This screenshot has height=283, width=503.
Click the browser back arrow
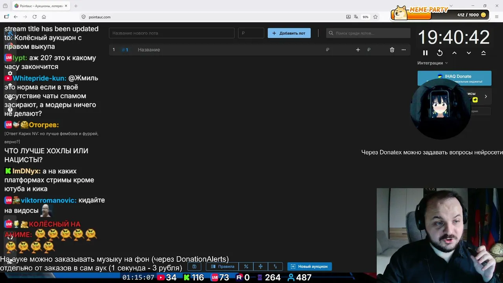tap(16, 17)
